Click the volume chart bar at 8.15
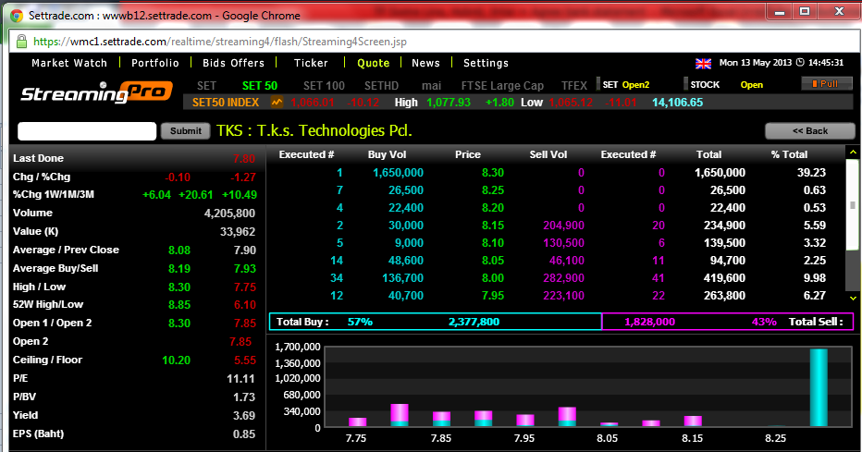This screenshot has height=452, width=862. (x=693, y=421)
